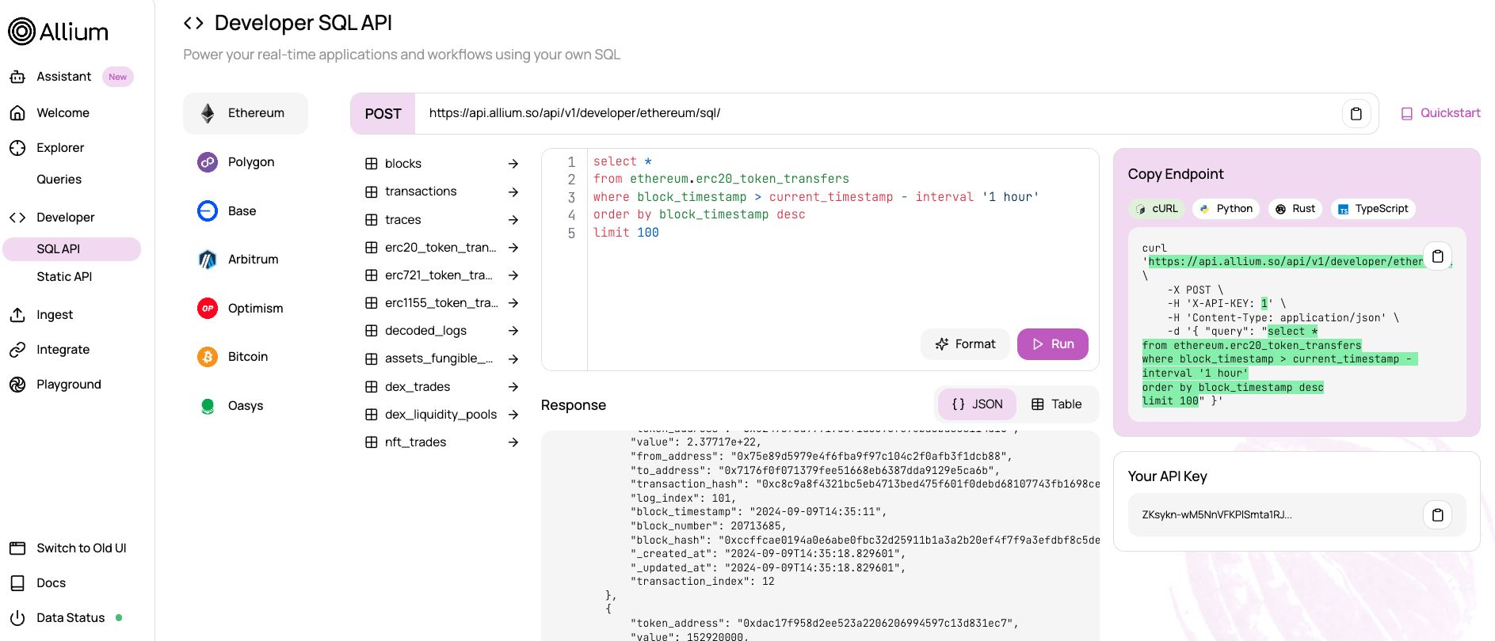Copy the endpoint URL with clipboard icon
Screen dimensions: 1495x641
click(x=1356, y=114)
